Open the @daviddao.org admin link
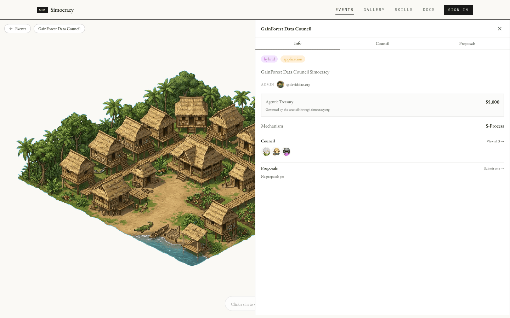The image size is (510, 318). click(x=298, y=84)
